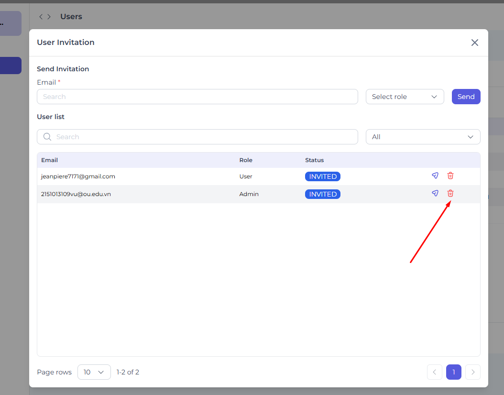504x395 pixels.
Task: Select email 2151013109vu@ou.edu.vn
Action: tap(76, 194)
